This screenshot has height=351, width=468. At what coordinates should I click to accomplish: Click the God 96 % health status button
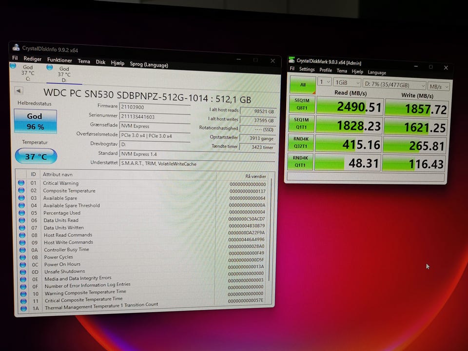(x=35, y=121)
